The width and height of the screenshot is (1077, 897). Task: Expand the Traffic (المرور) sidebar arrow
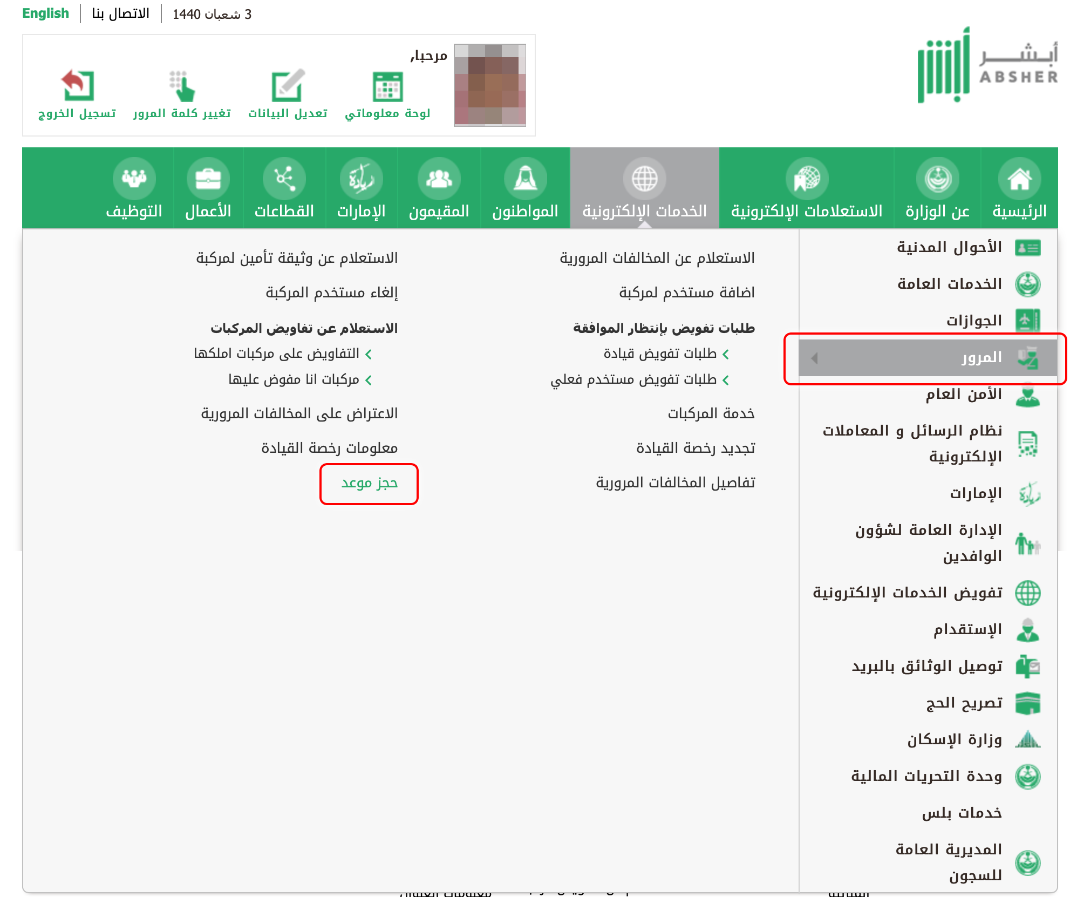click(x=815, y=358)
